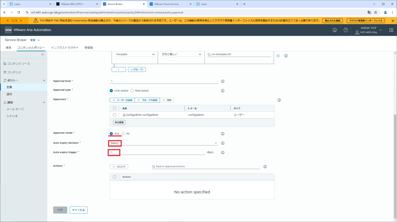Show info icon for Approver mode
The image size is (397, 222).
tap(223, 134)
